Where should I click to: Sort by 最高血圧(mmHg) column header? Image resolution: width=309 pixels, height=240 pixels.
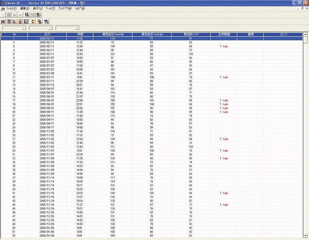point(113,34)
